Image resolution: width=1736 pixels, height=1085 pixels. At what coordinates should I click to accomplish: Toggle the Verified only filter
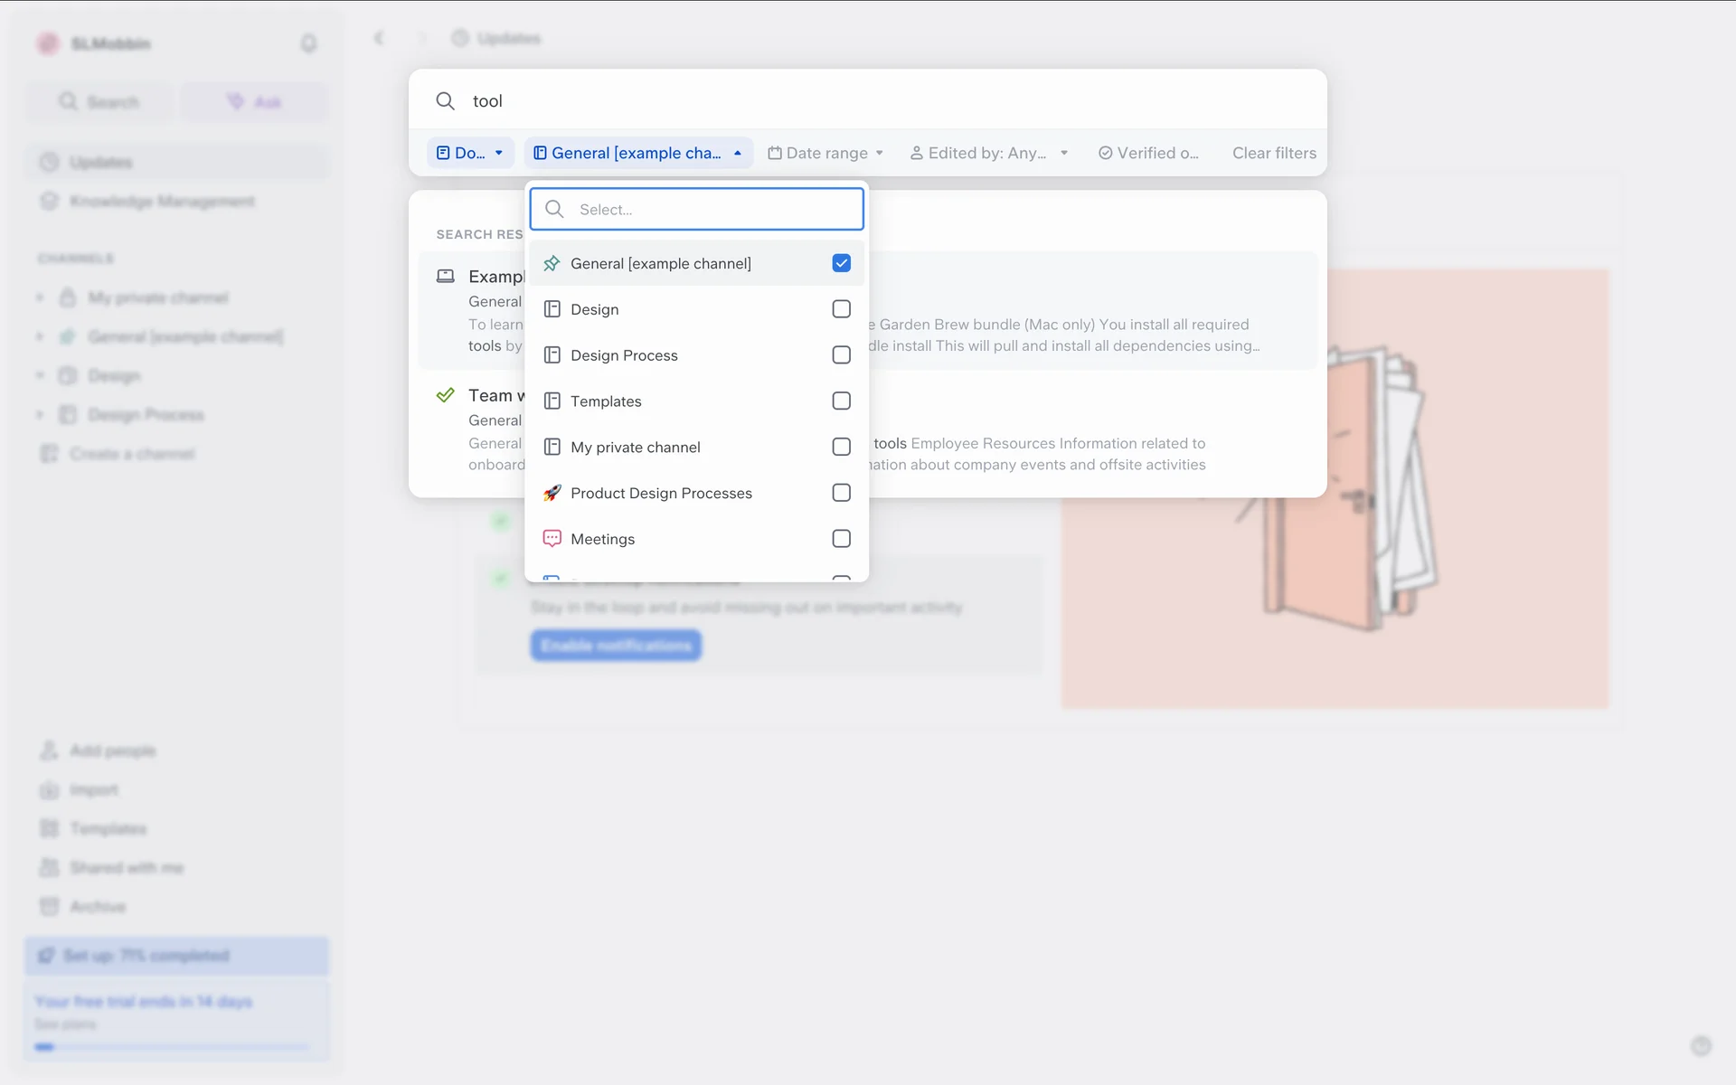[1148, 153]
